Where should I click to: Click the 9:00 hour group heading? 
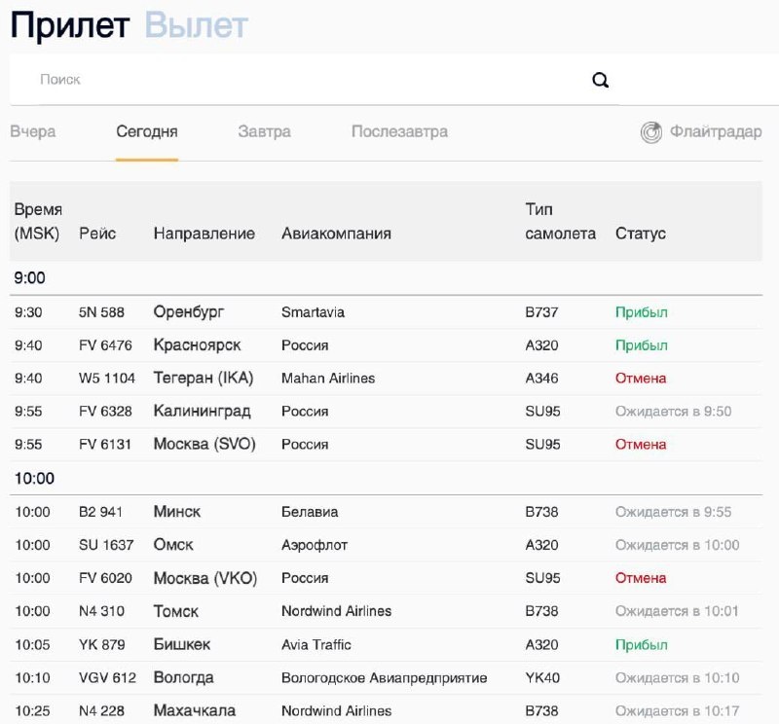[x=30, y=277]
